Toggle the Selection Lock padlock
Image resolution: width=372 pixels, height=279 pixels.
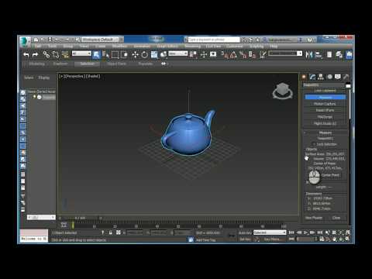[111, 232]
